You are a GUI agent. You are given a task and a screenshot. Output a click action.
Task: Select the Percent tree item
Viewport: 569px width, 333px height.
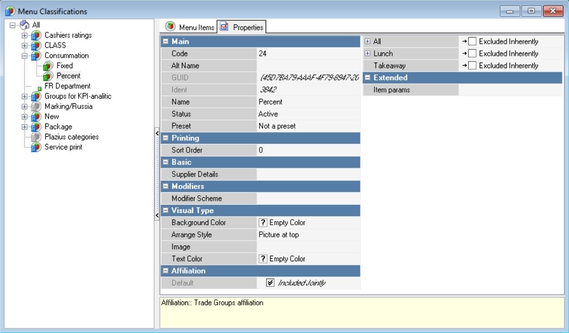[68, 76]
